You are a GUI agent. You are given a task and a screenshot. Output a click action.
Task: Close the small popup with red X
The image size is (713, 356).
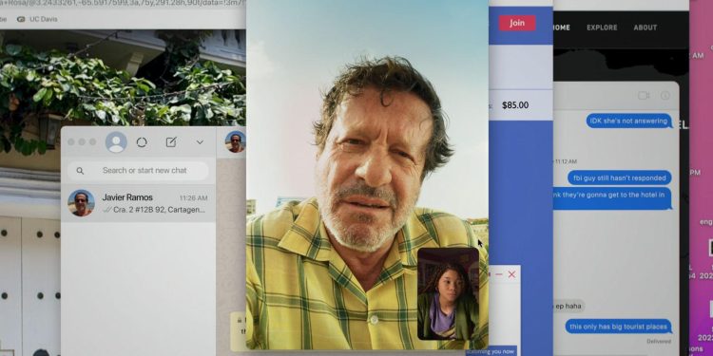click(512, 274)
